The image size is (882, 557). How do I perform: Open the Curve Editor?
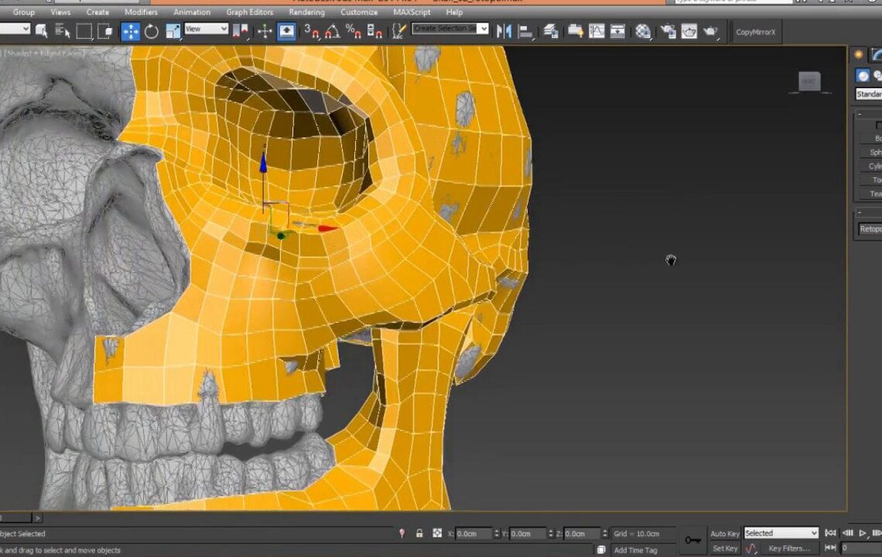(597, 32)
